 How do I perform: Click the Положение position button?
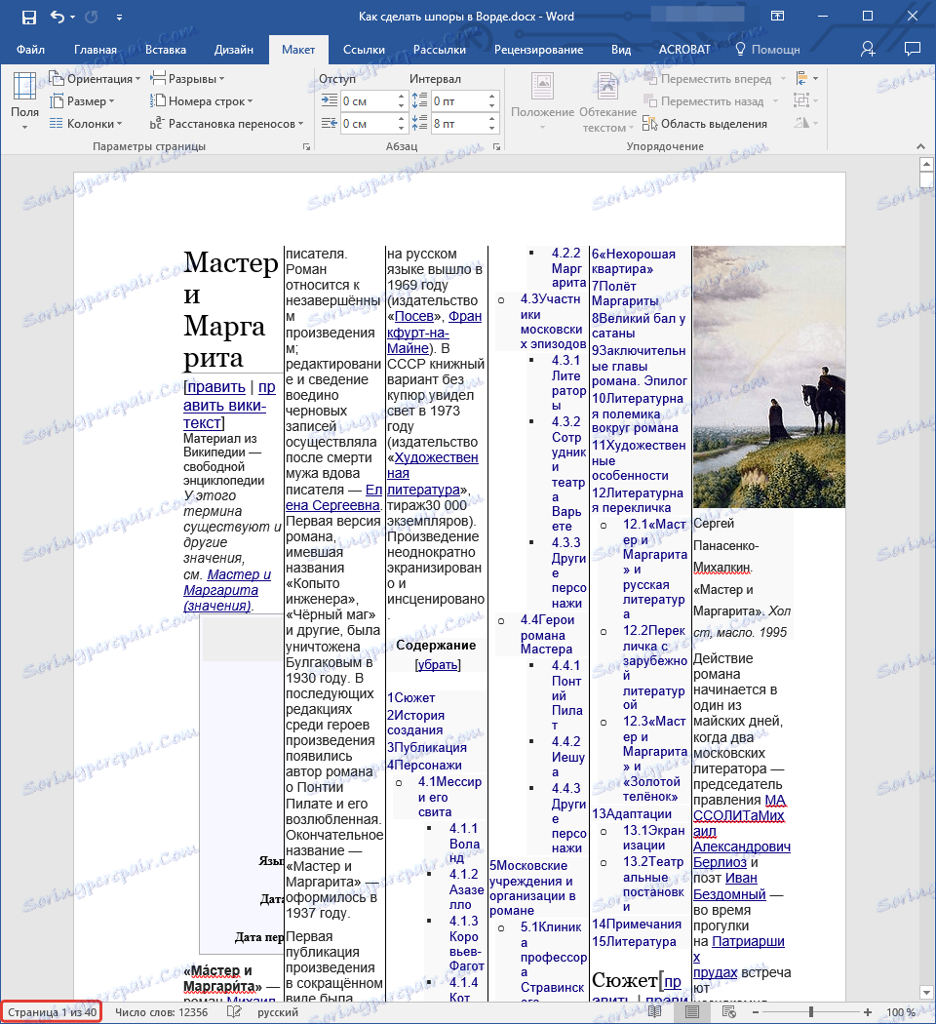(542, 102)
